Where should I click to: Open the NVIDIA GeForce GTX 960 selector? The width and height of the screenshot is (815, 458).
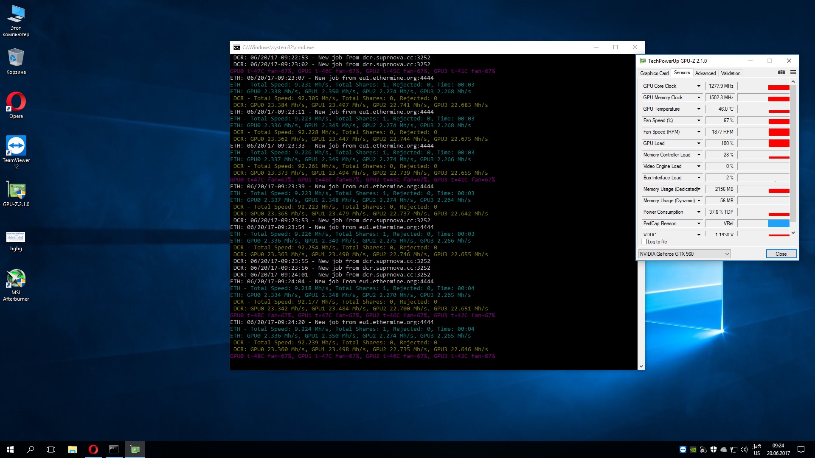click(x=684, y=254)
